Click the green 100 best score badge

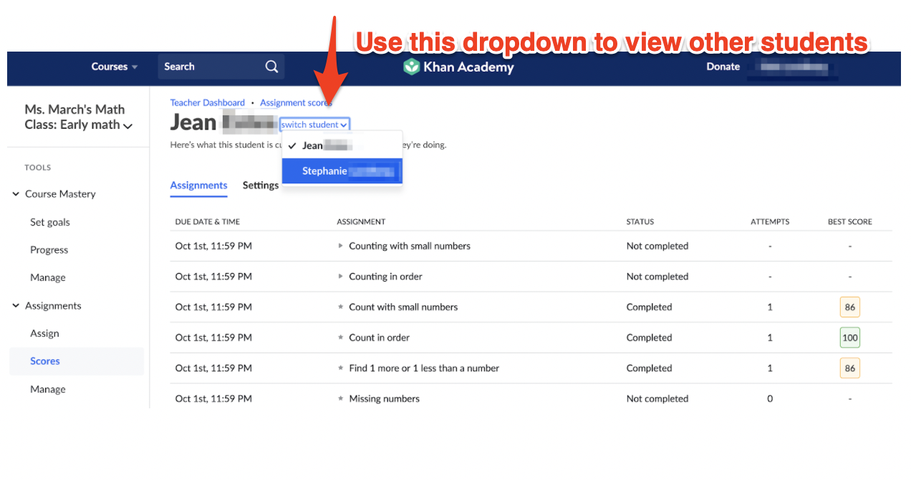click(849, 337)
